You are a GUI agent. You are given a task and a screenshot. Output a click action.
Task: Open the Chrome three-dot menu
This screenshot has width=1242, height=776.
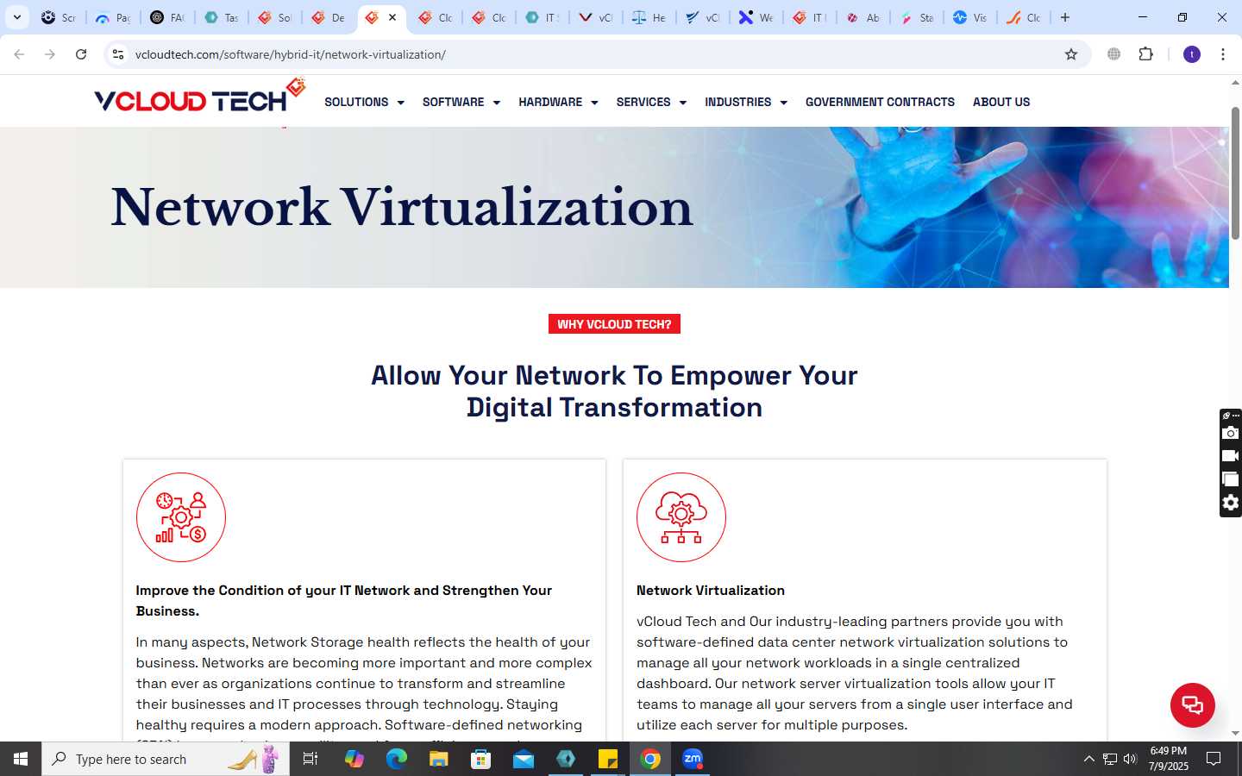click(x=1223, y=54)
